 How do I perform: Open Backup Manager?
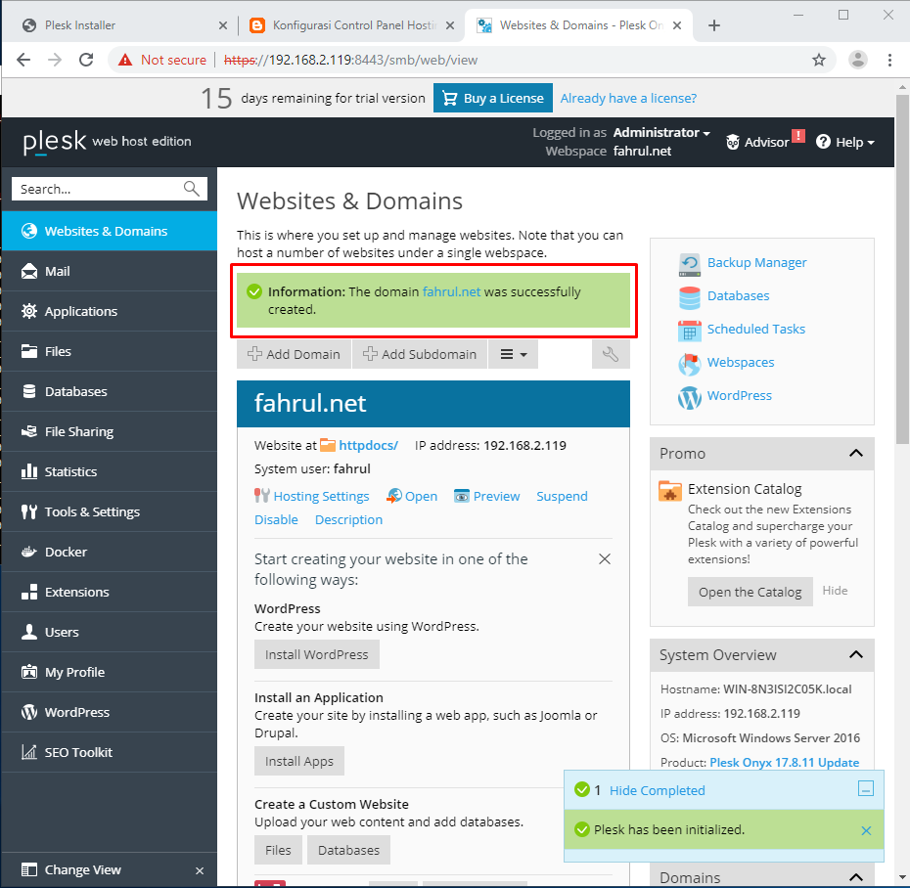(x=756, y=262)
